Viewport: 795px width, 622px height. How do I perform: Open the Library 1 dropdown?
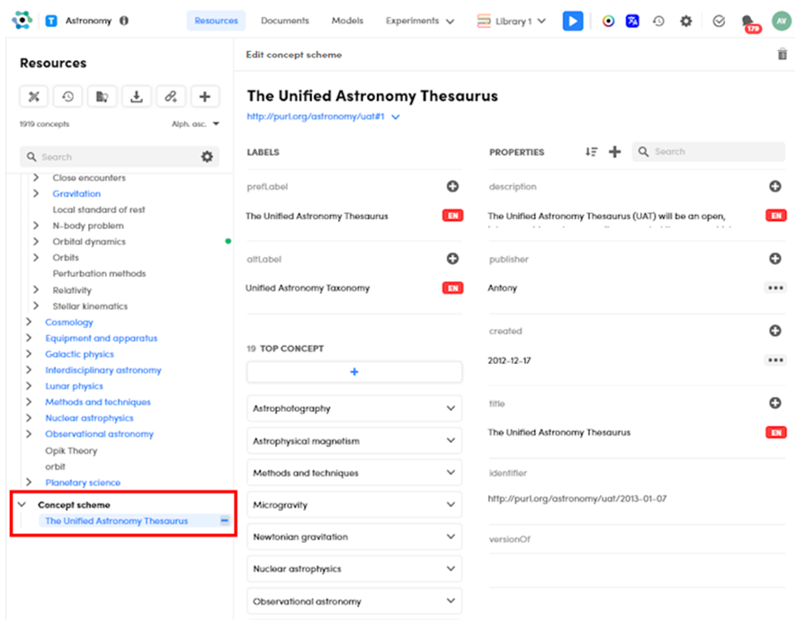[x=511, y=21]
